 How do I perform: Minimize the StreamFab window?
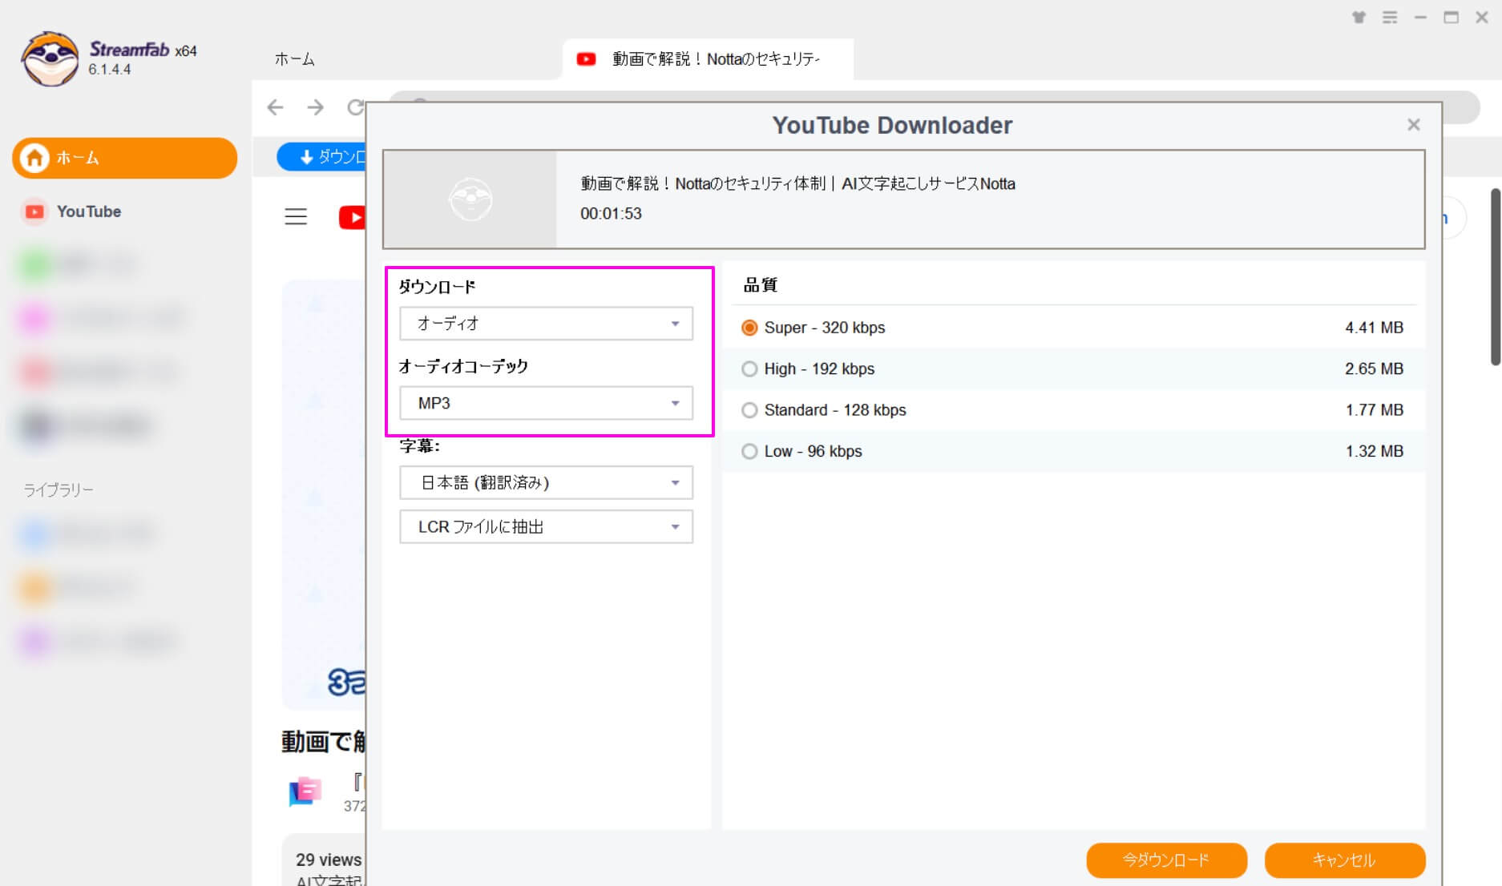pyautogui.click(x=1420, y=17)
